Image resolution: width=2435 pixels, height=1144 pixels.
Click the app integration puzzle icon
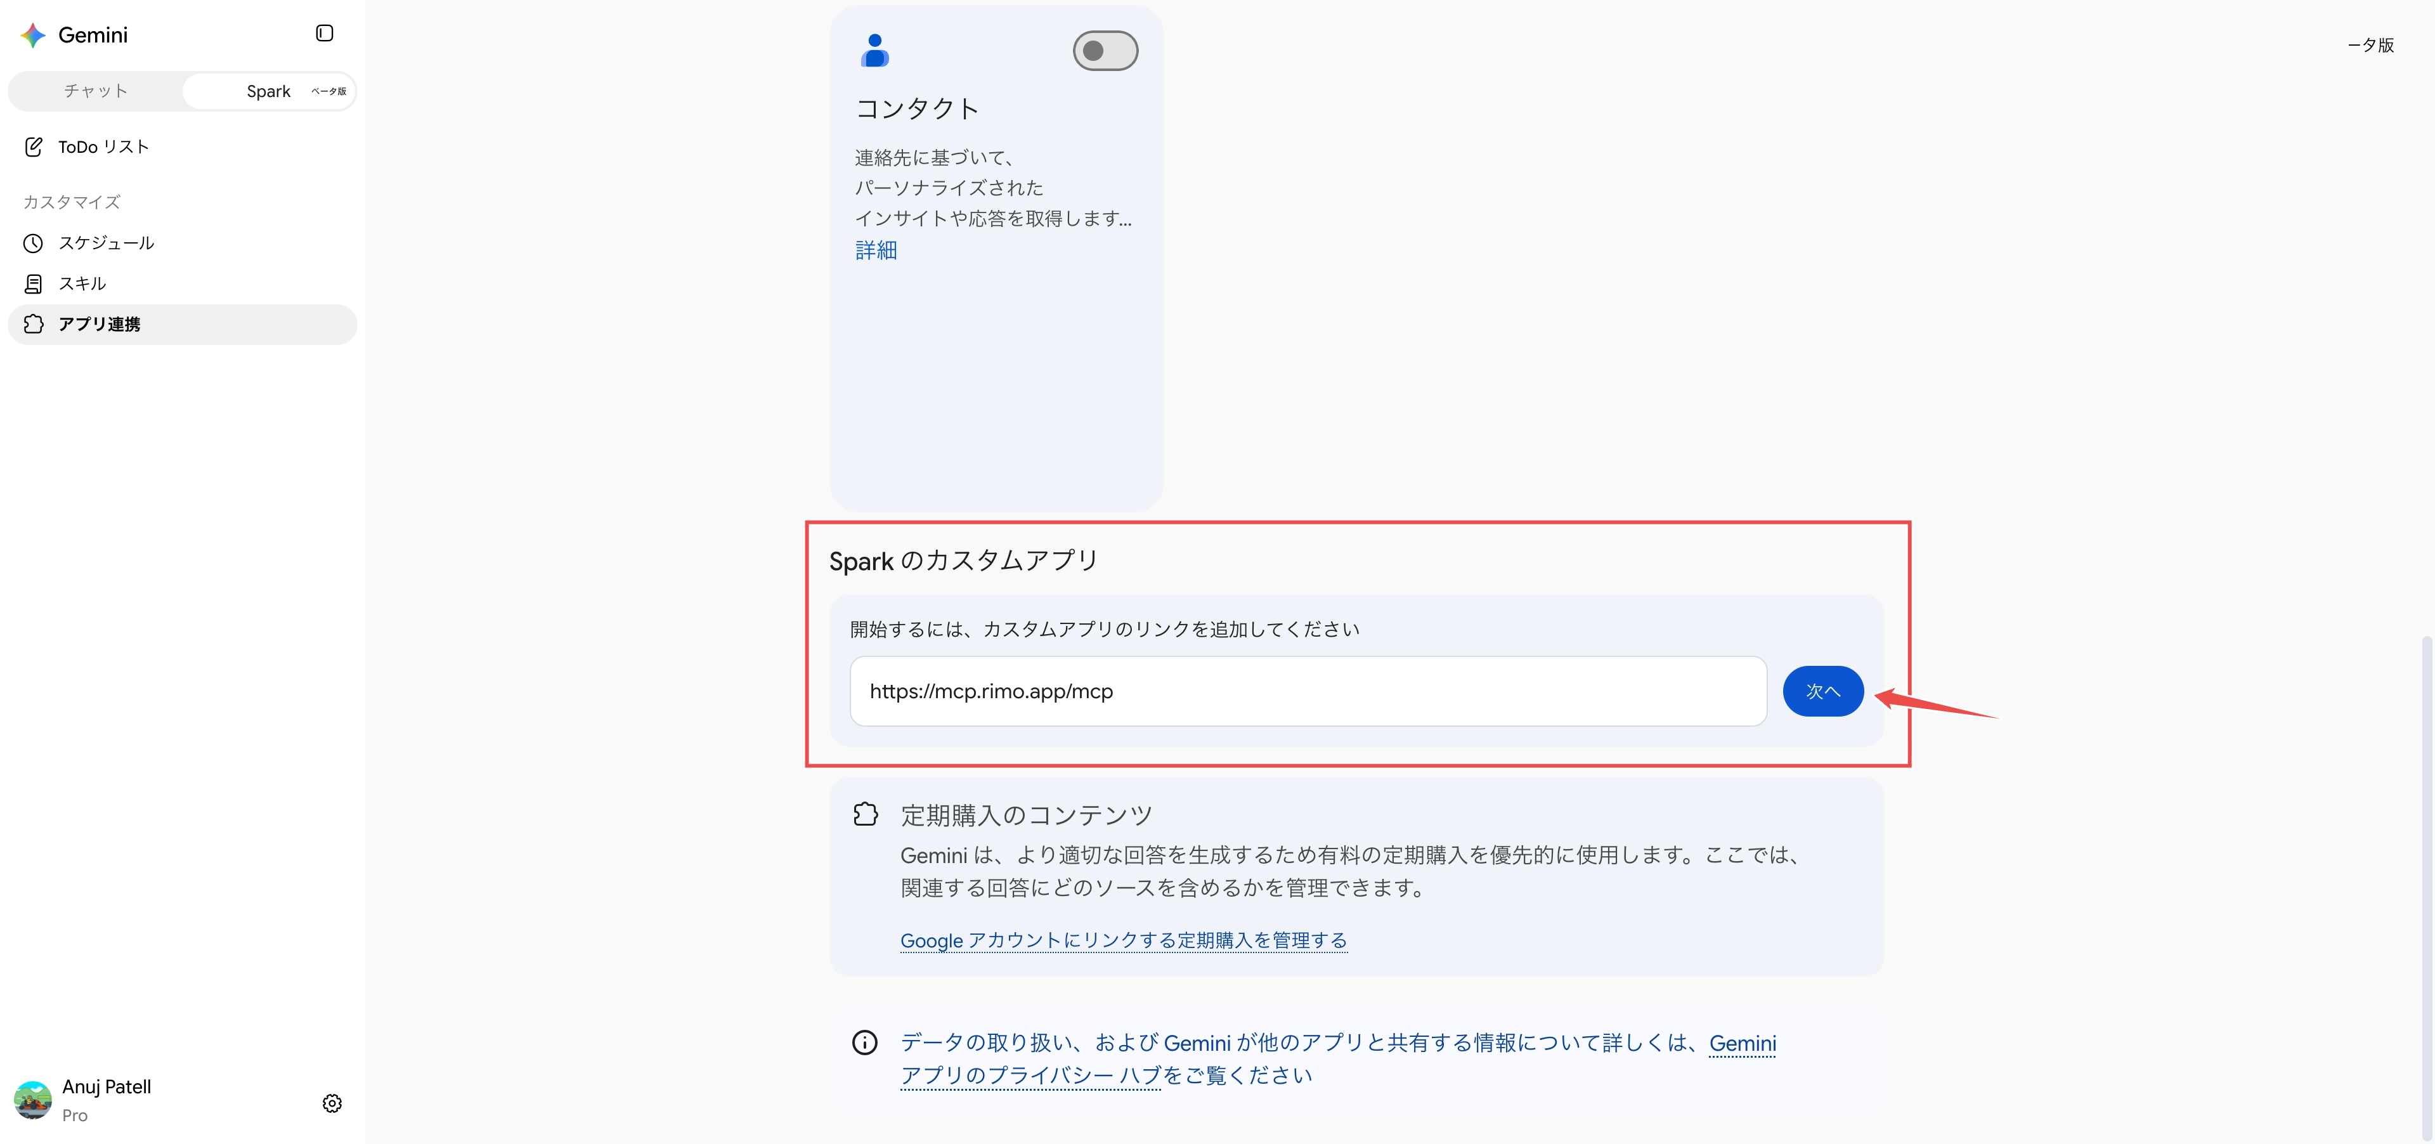tap(33, 324)
